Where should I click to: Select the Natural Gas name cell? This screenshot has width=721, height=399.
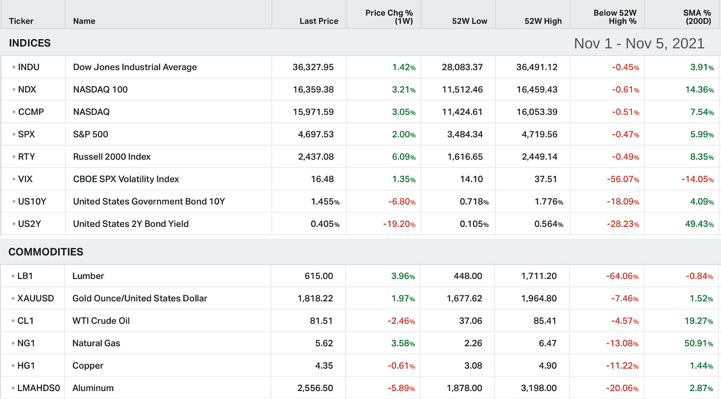tap(96, 343)
